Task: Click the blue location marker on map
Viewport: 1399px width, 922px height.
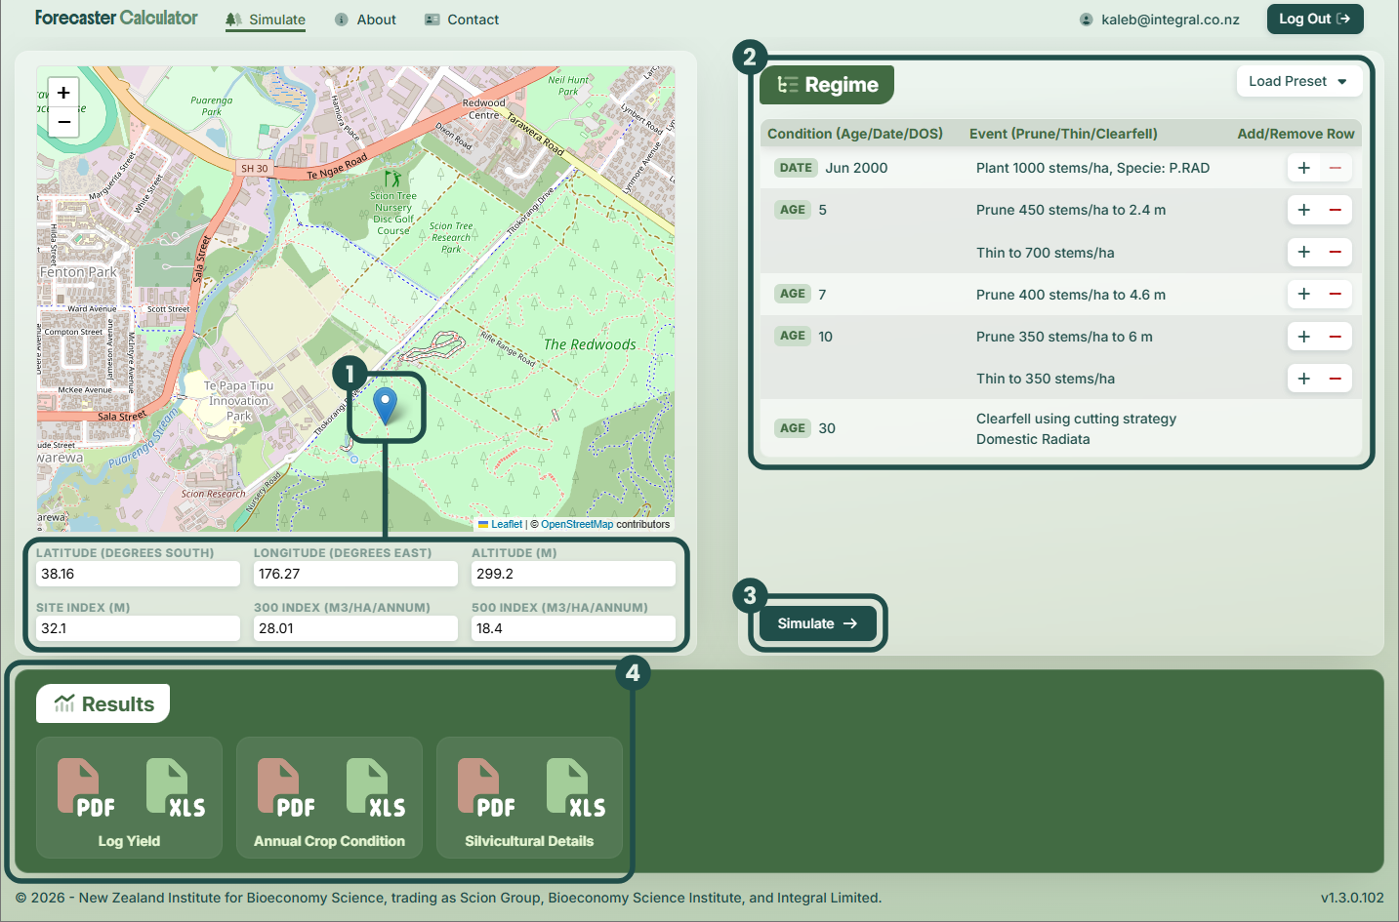Action: pos(386,406)
